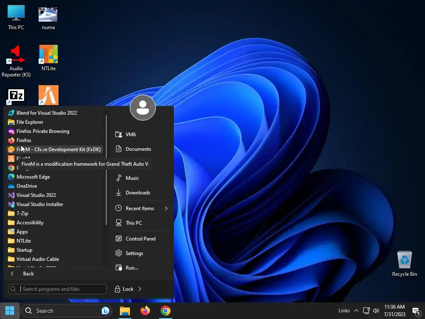Viewport: 425px width, 319px height.
Task: Open Google Chrome from the taskbar
Action: tap(165, 311)
